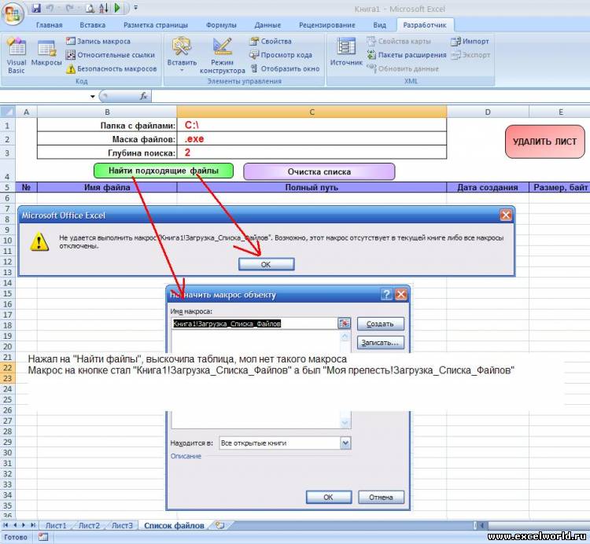
Task: Open the Разметка страницы tab
Action: (156, 25)
